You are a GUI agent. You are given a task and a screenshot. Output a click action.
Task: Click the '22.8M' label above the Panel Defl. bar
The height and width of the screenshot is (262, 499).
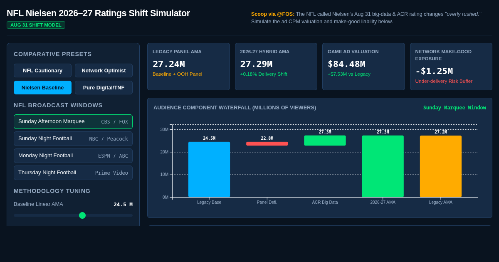coord(267,138)
